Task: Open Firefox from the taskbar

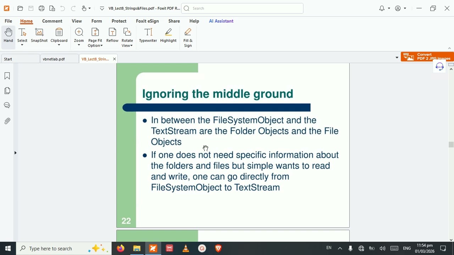Action: click(x=120, y=249)
